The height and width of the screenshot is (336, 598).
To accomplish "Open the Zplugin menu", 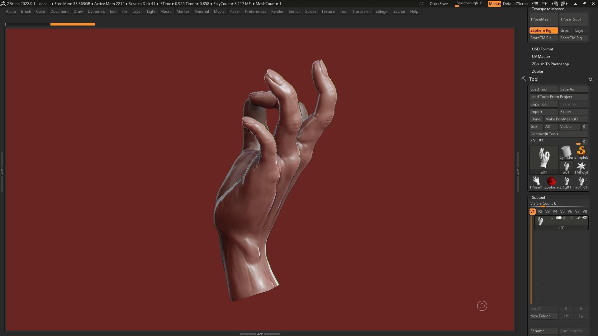I will [x=382, y=12].
